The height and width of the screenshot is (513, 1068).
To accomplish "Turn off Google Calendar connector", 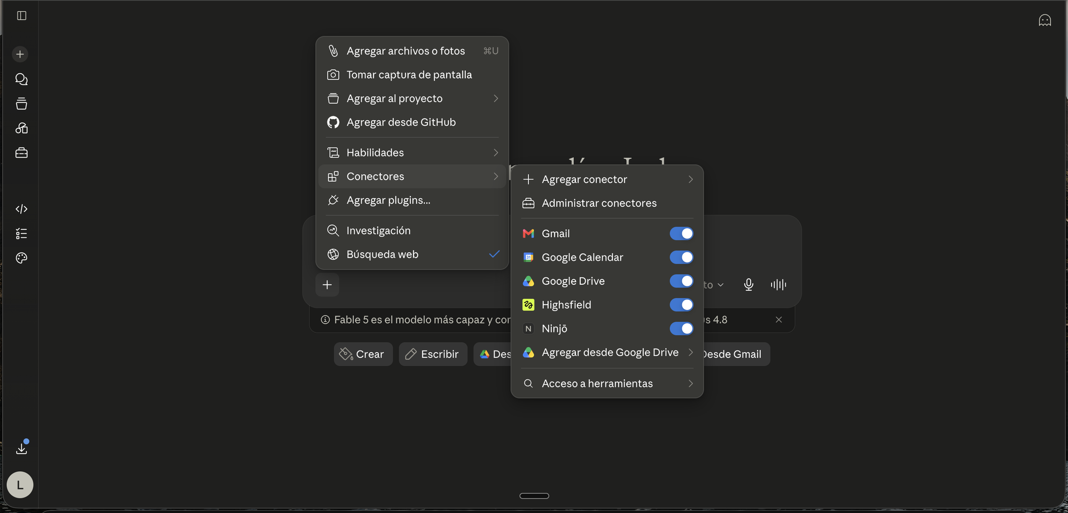I will (x=681, y=258).
